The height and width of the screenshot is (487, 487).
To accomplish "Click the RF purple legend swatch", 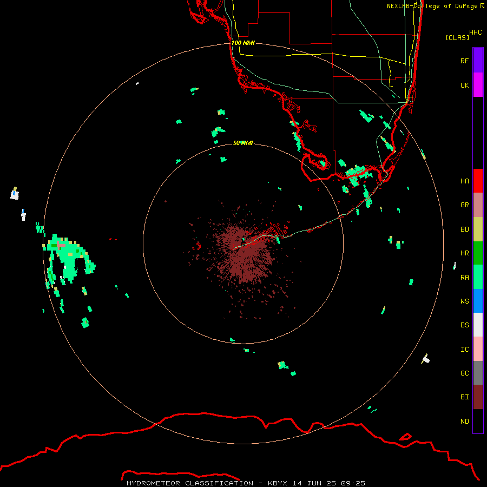I will coord(478,61).
